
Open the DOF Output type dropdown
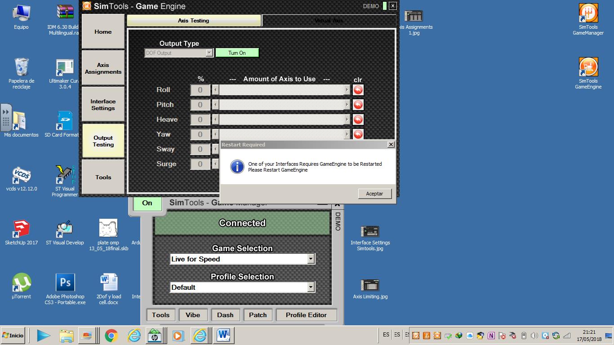209,53
